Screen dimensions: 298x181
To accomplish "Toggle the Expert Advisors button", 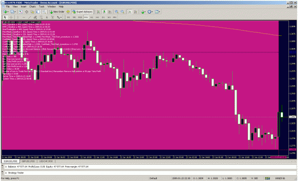I will 82,12.
